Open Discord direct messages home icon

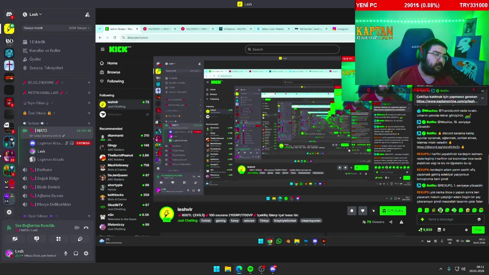tap(9, 15)
